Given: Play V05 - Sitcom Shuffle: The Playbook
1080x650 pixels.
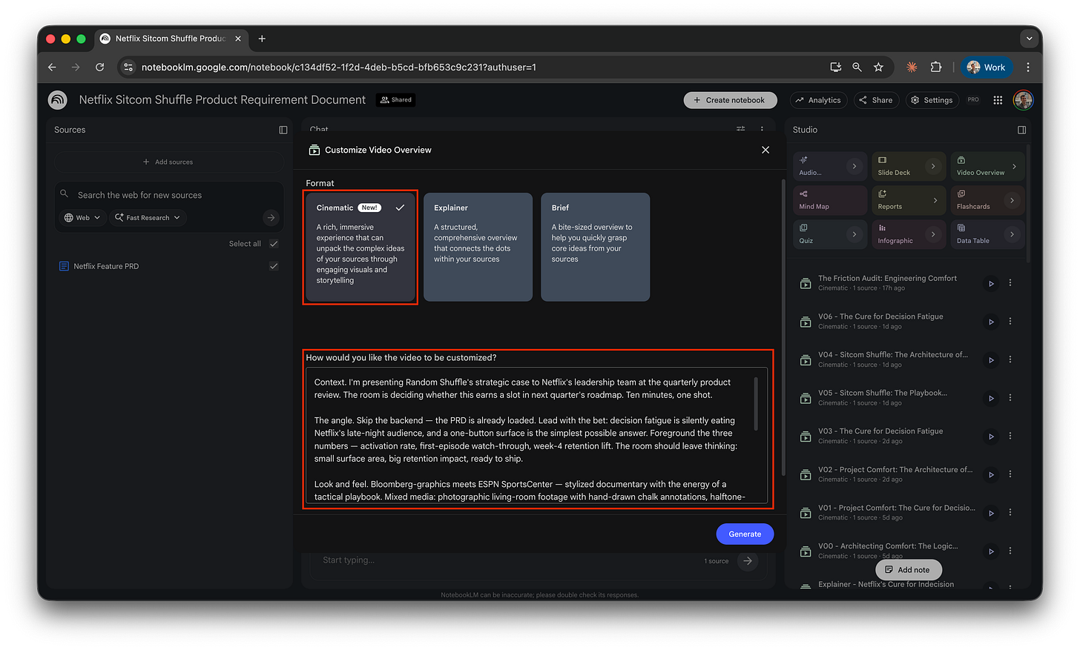Looking at the screenshot, I should tap(991, 399).
